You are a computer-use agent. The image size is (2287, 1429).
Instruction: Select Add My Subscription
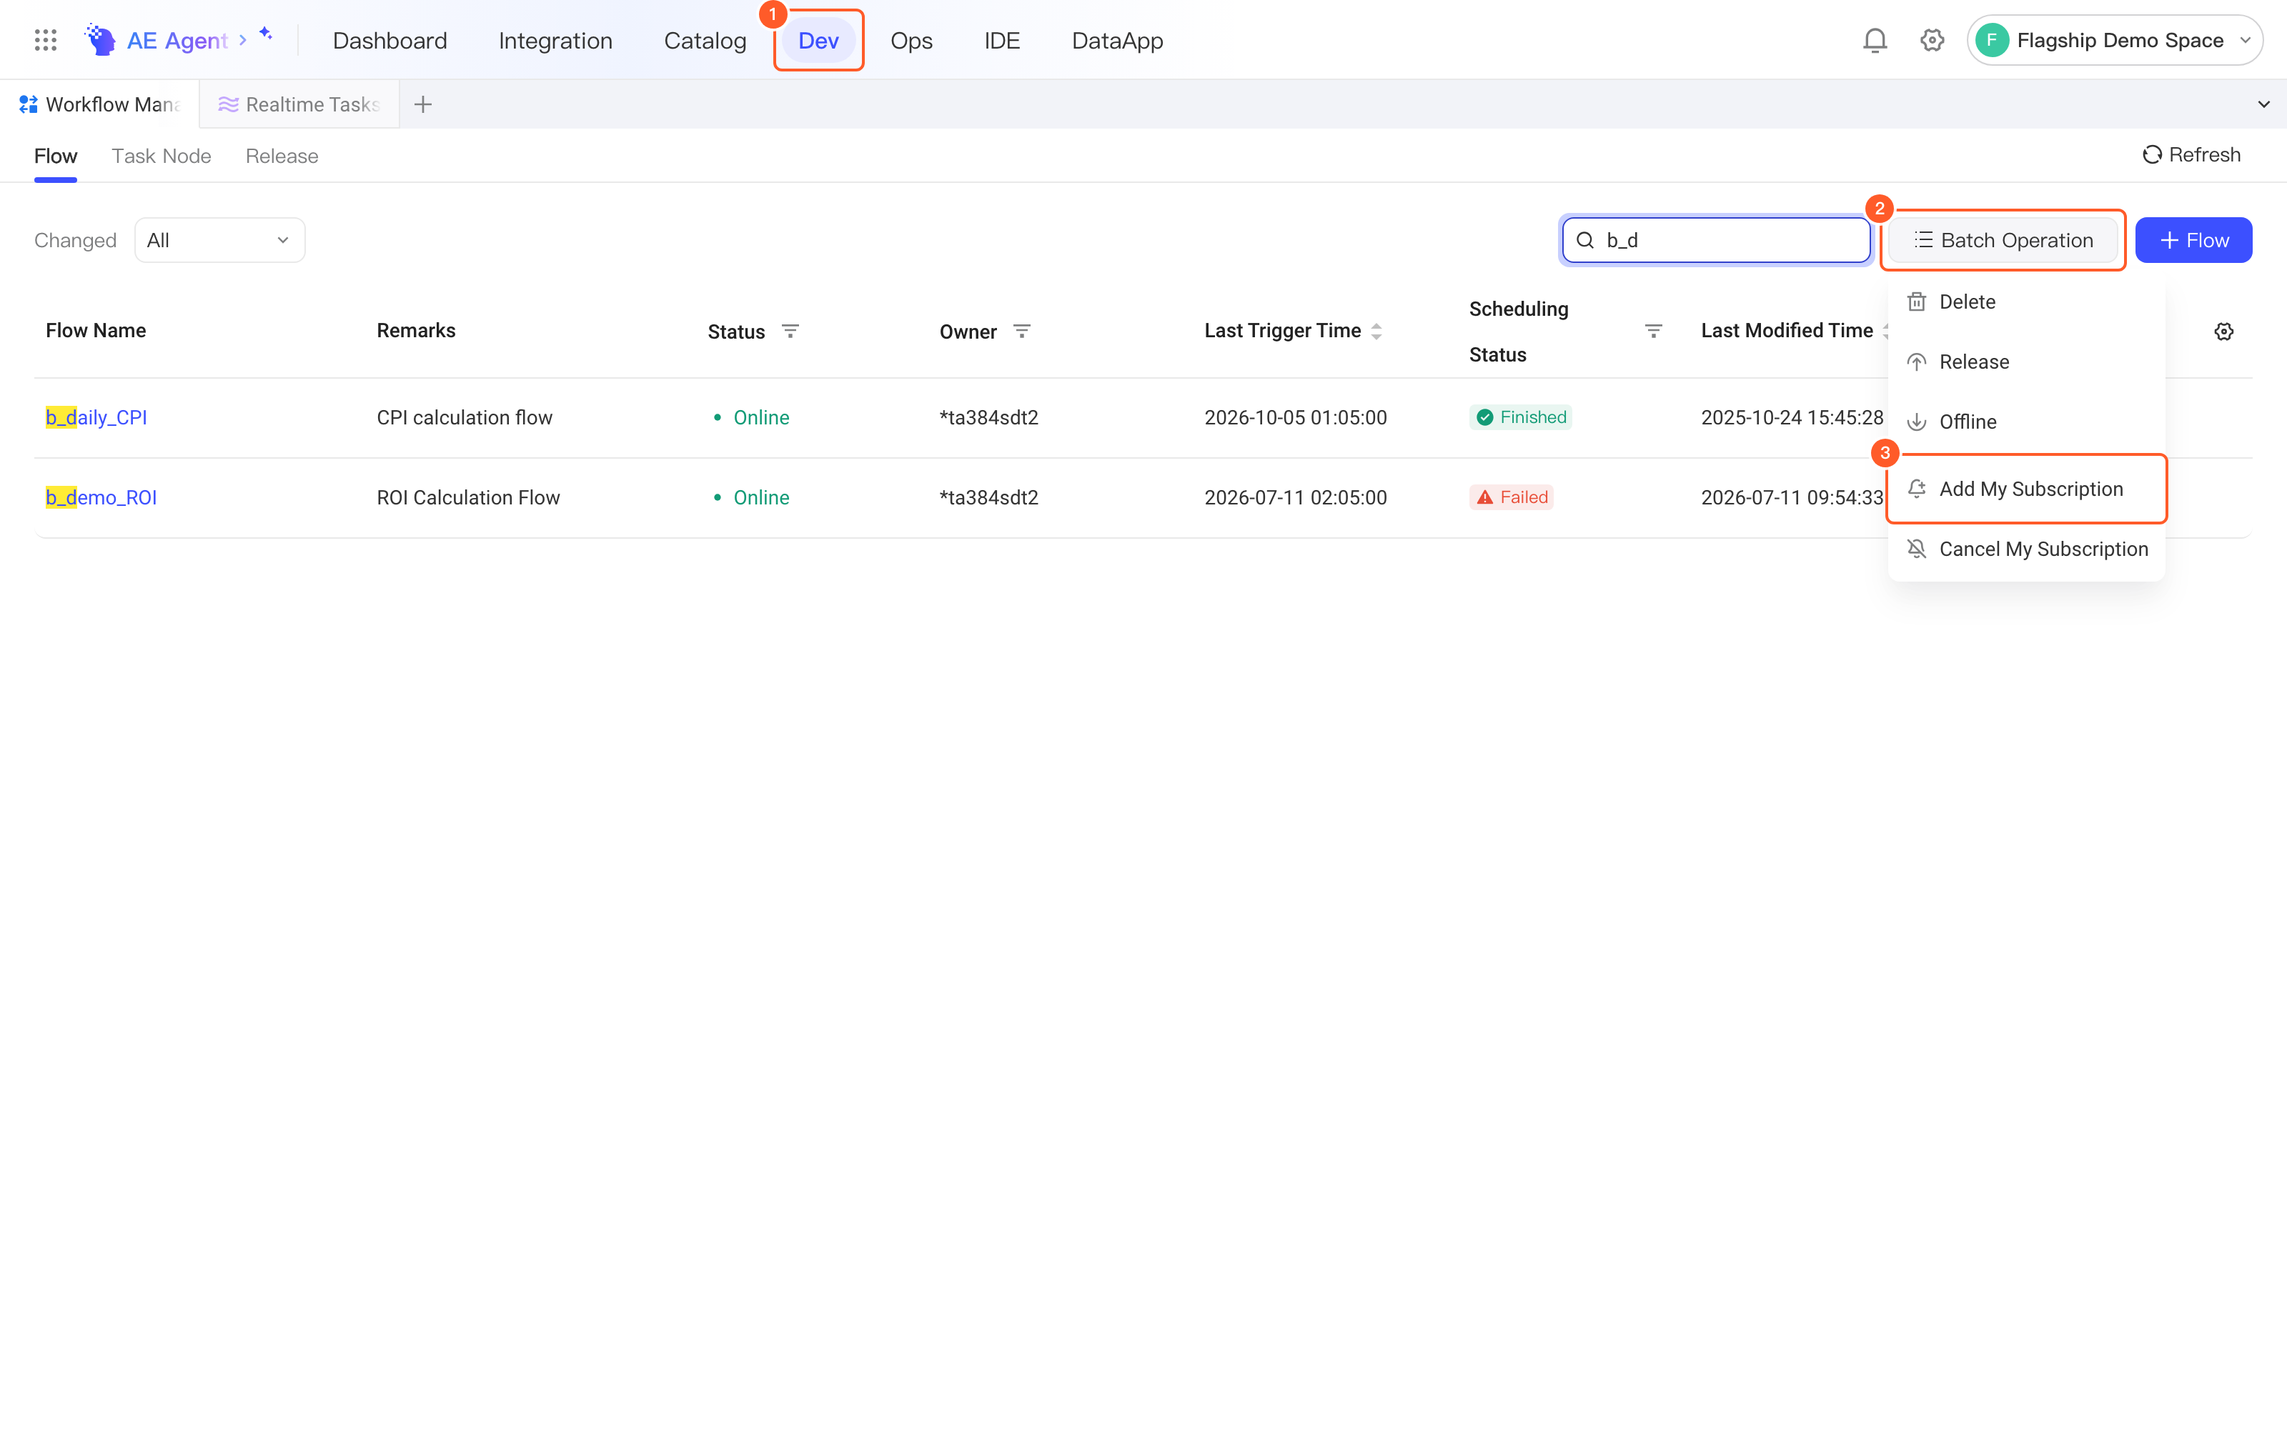2026,489
